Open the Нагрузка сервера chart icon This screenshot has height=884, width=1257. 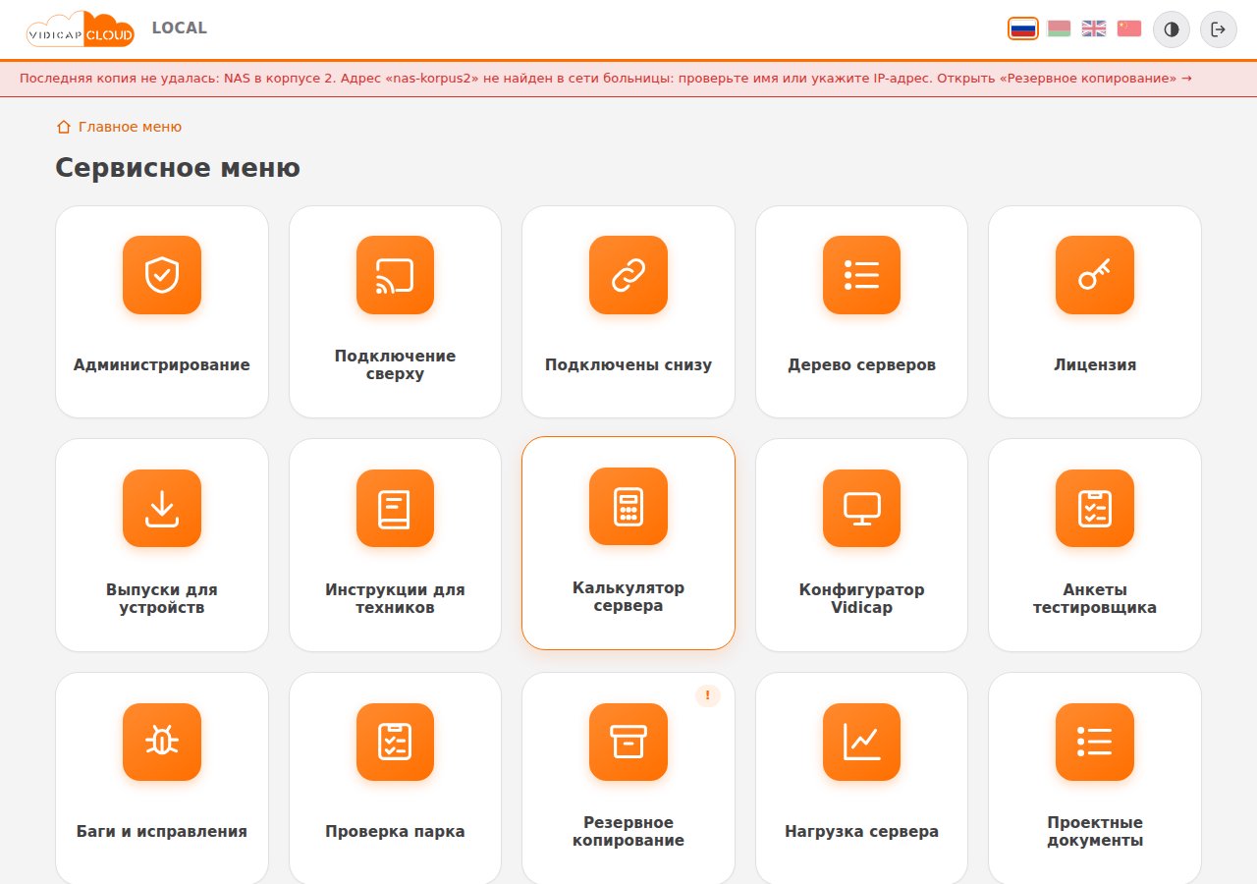pos(861,742)
